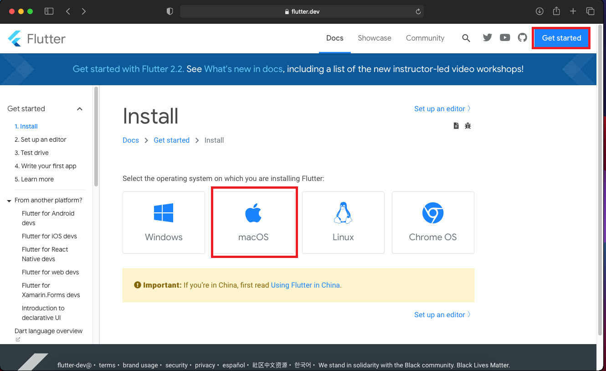Click the sidebar scrollbar

tap(96, 137)
